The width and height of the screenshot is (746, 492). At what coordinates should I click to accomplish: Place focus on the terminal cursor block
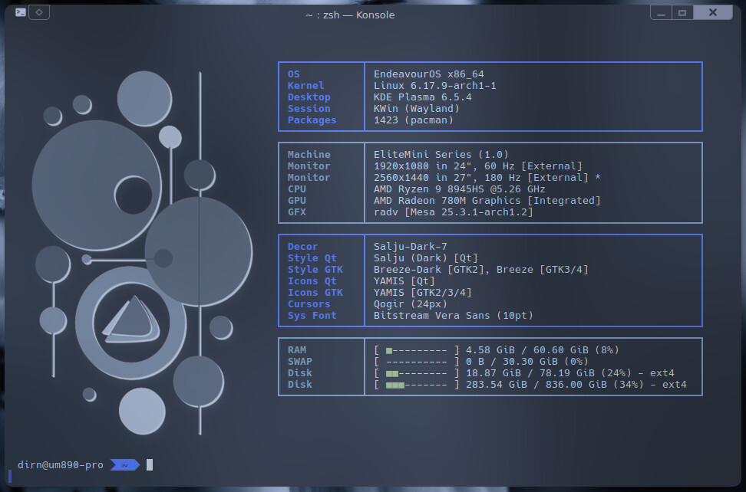[150, 464]
